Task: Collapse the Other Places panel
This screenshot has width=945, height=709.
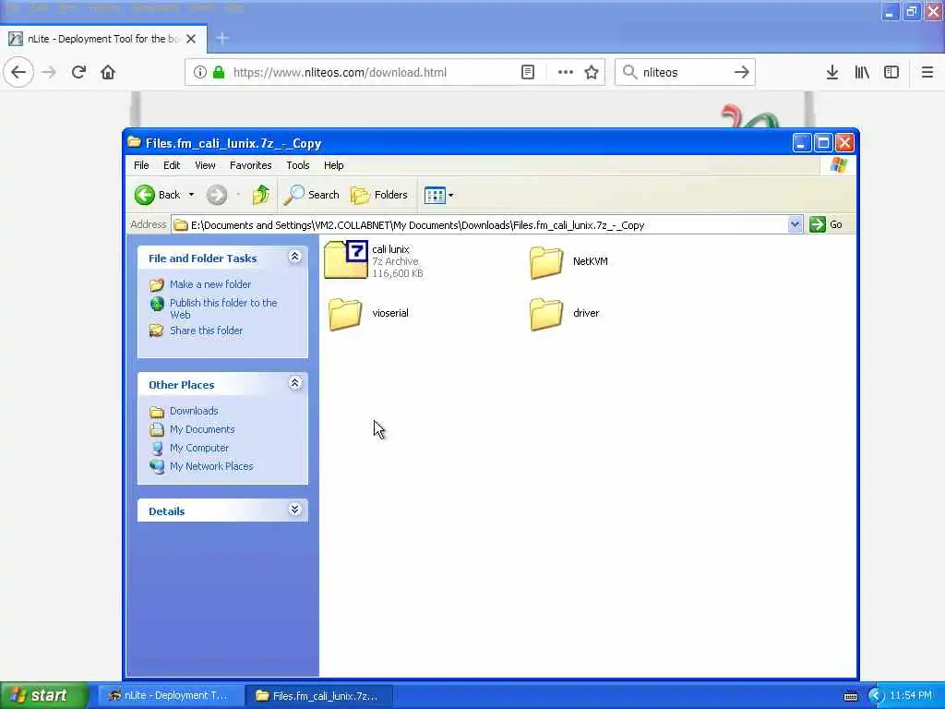Action: [294, 383]
